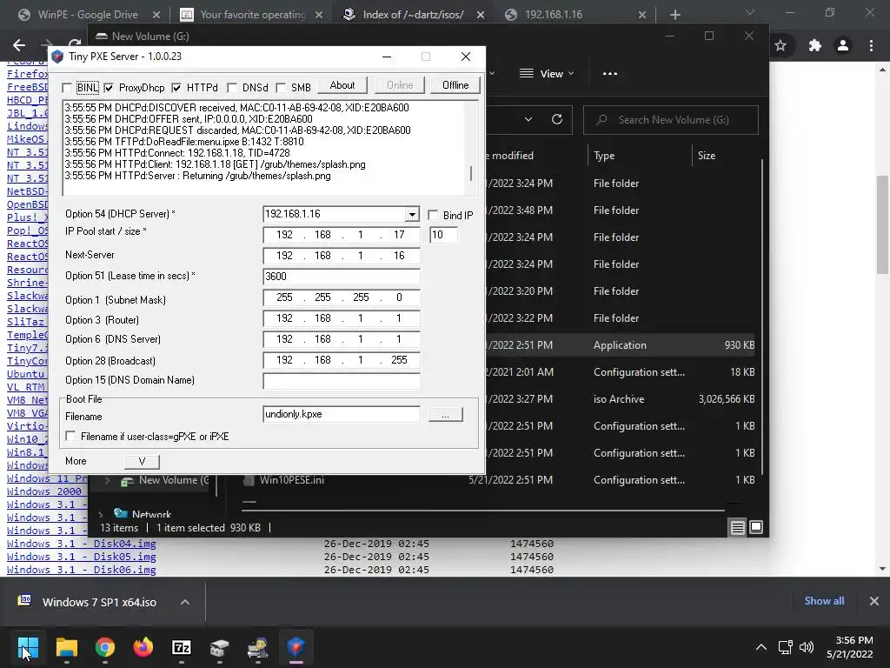Viewport: 890px width, 668px height.
Task: Show hidden system tray icons
Action: (x=761, y=647)
